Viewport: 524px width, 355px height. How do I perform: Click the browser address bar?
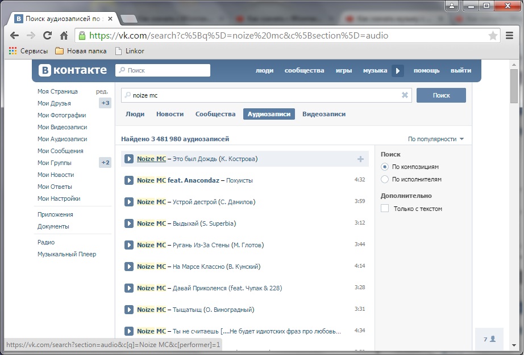click(288, 36)
